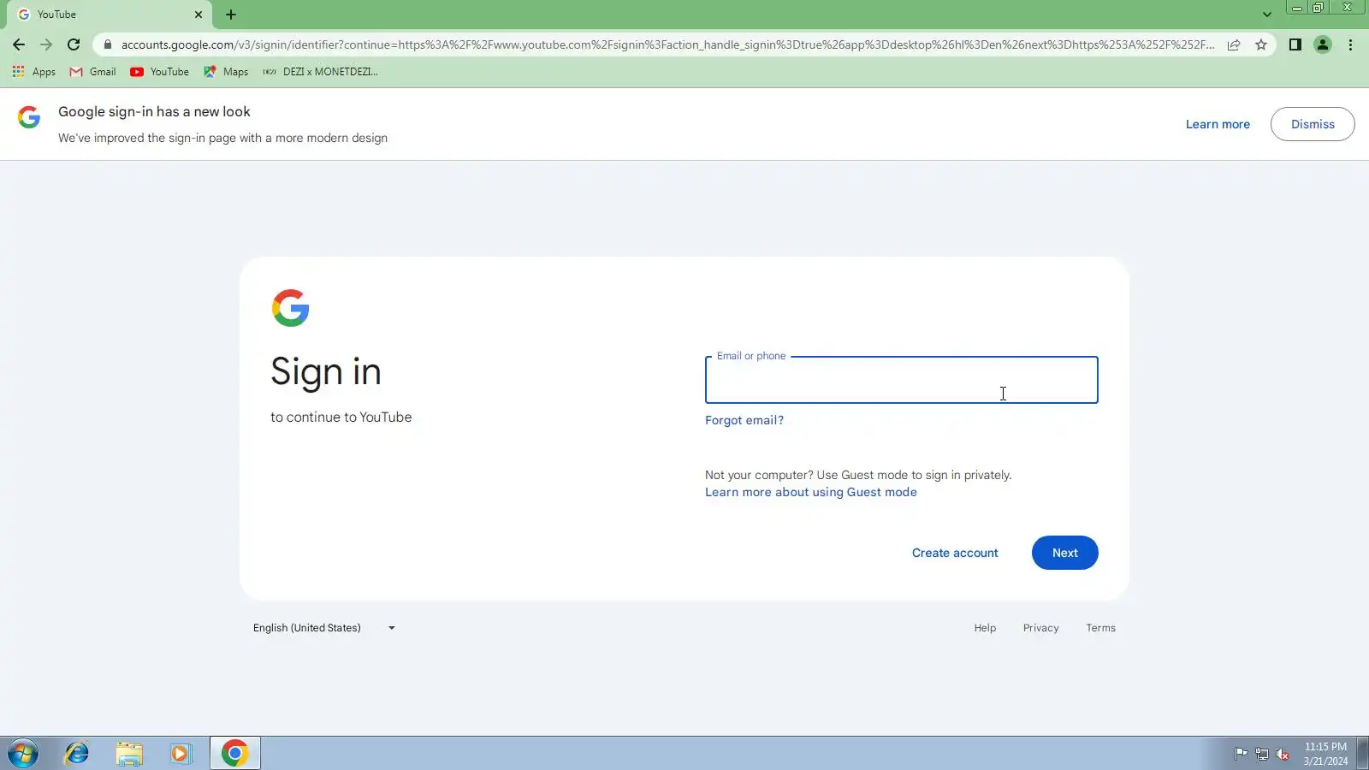This screenshot has height=770, width=1369.
Task: Open the volume tray icon
Action: click(1283, 754)
